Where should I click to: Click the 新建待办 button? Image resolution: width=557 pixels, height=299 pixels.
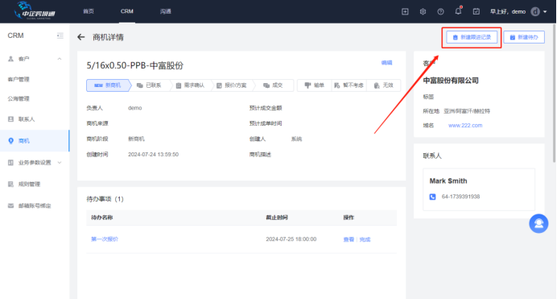click(524, 37)
